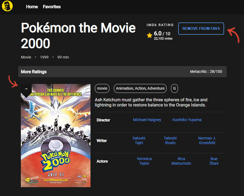Click writer Takeshi Shudo's link
244x196 pixels.
pos(170,140)
